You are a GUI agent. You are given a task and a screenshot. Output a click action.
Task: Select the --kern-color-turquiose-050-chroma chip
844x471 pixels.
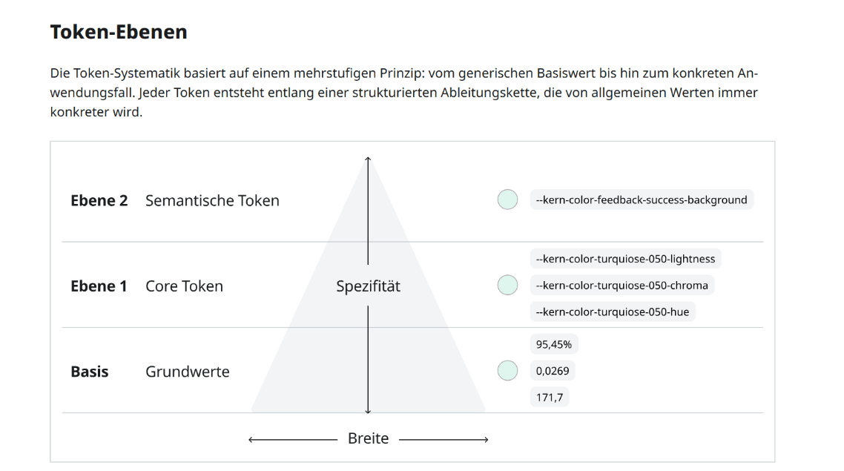622,286
